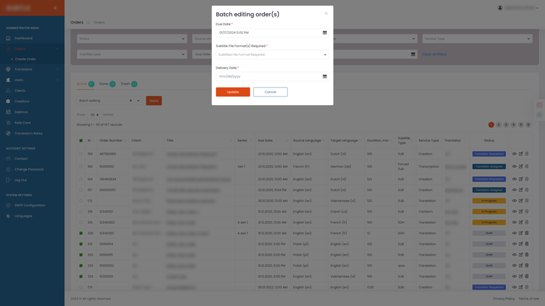Edit order 160 using its pencil icon
Image resolution: width=545 pixels, height=306 pixels.
point(521,166)
